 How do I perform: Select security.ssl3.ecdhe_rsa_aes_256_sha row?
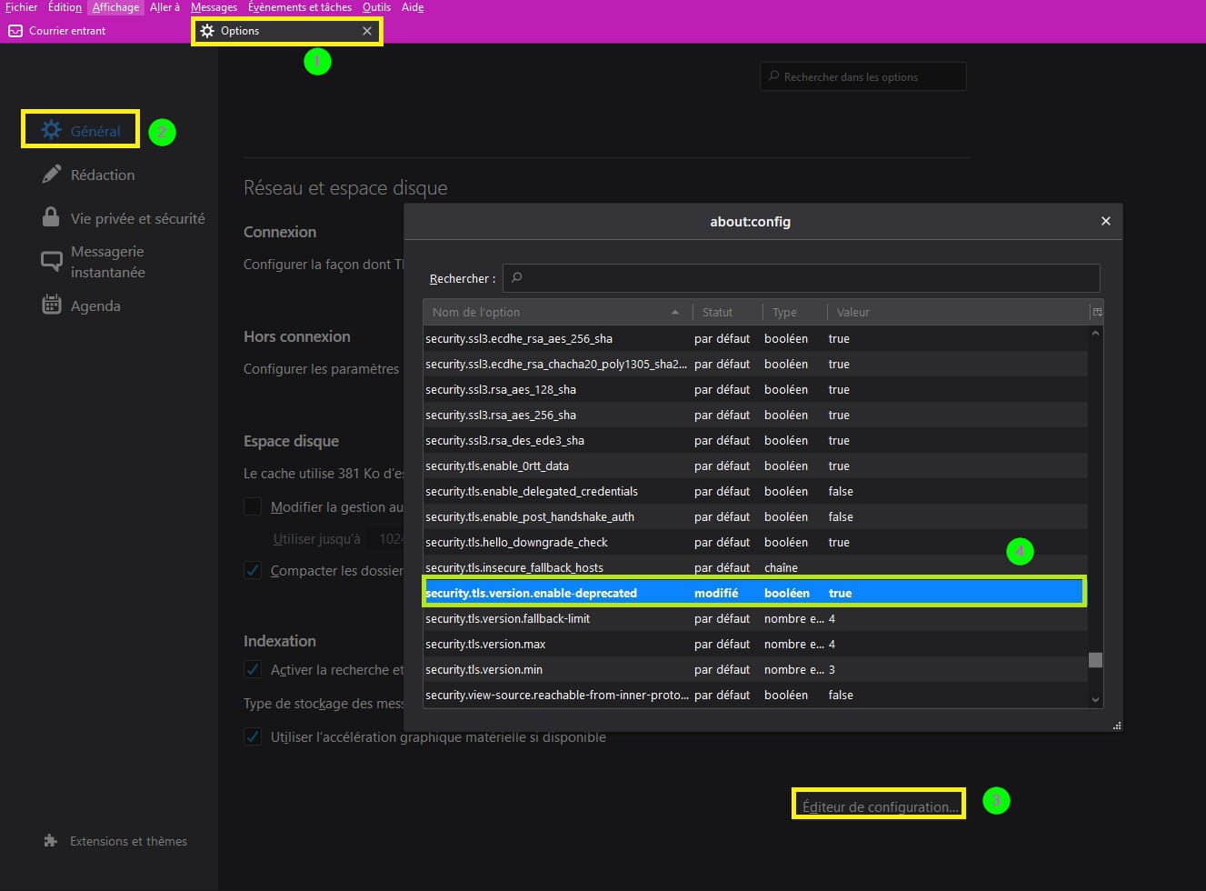755,338
